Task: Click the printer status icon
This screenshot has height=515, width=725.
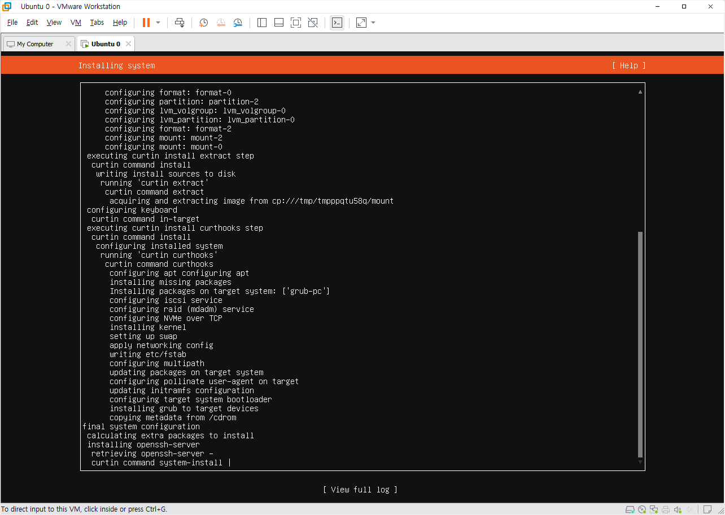Action: (x=666, y=509)
